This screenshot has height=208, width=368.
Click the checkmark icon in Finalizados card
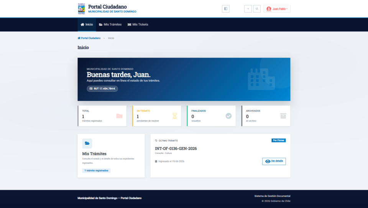[228, 116]
